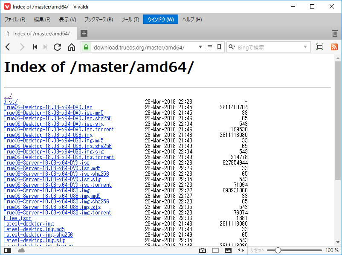The height and width of the screenshot is (255, 342).
Task: Click the green padlock site info icon
Action: pos(86,47)
